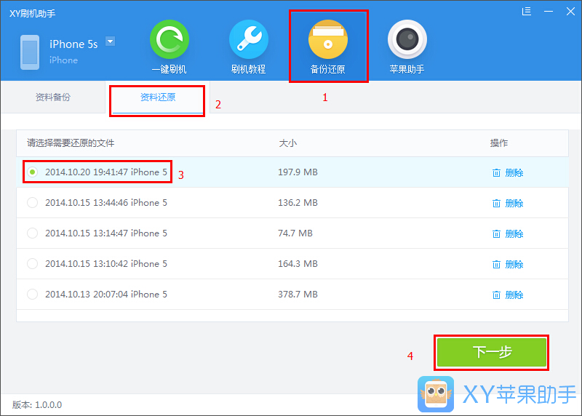This screenshot has width=582, height=416.
Task: Click the 请选择需要还原的文件 header text
Action: (71, 143)
